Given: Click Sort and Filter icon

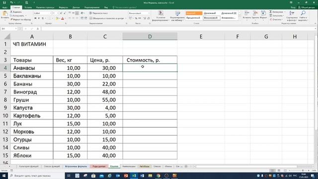Looking at the screenshot, I should (x=292, y=13).
